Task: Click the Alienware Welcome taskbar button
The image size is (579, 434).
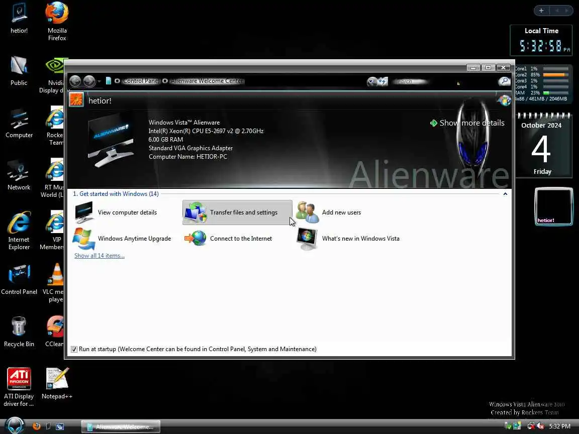Action: click(121, 426)
